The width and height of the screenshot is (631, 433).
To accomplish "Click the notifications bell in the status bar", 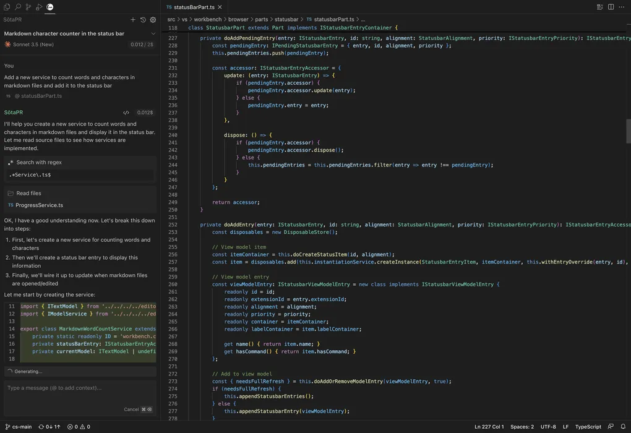I will pos(623,426).
